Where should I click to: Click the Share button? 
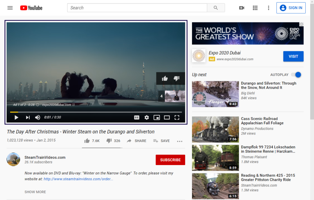click(136, 141)
